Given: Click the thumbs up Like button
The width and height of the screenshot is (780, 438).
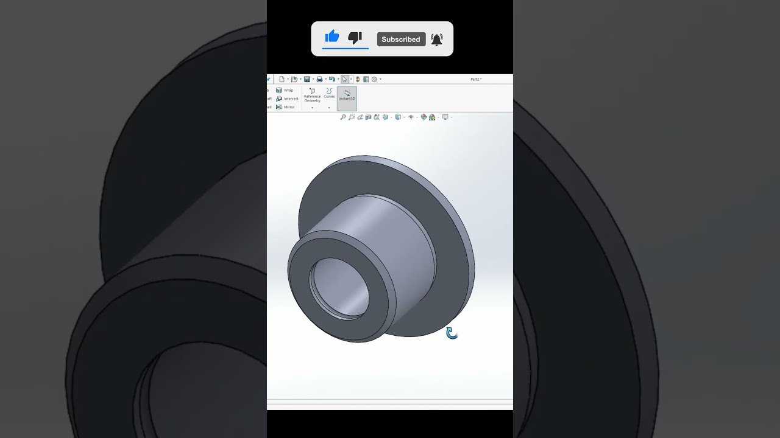Looking at the screenshot, I should [332, 37].
